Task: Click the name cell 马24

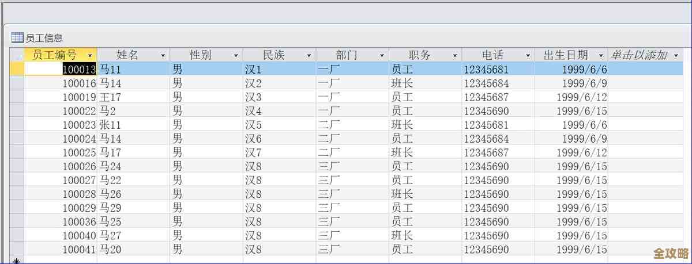Action: (x=133, y=166)
